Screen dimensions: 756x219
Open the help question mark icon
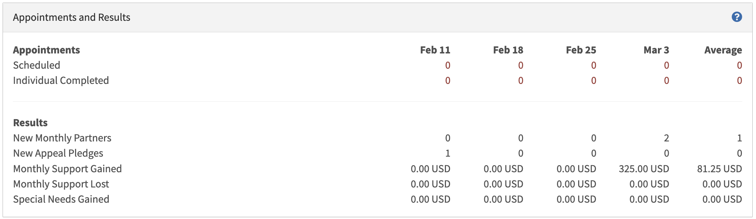coord(737,17)
